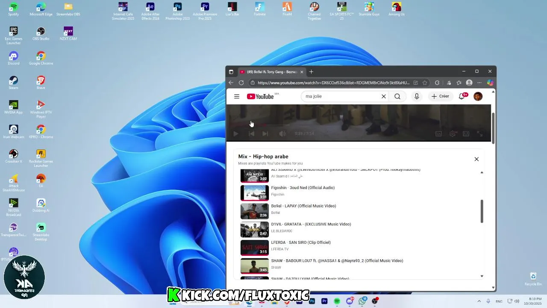Image resolution: width=547 pixels, height=308 pixels.
Task: Toggle theater mode in the player
Action: click(466, 134)
